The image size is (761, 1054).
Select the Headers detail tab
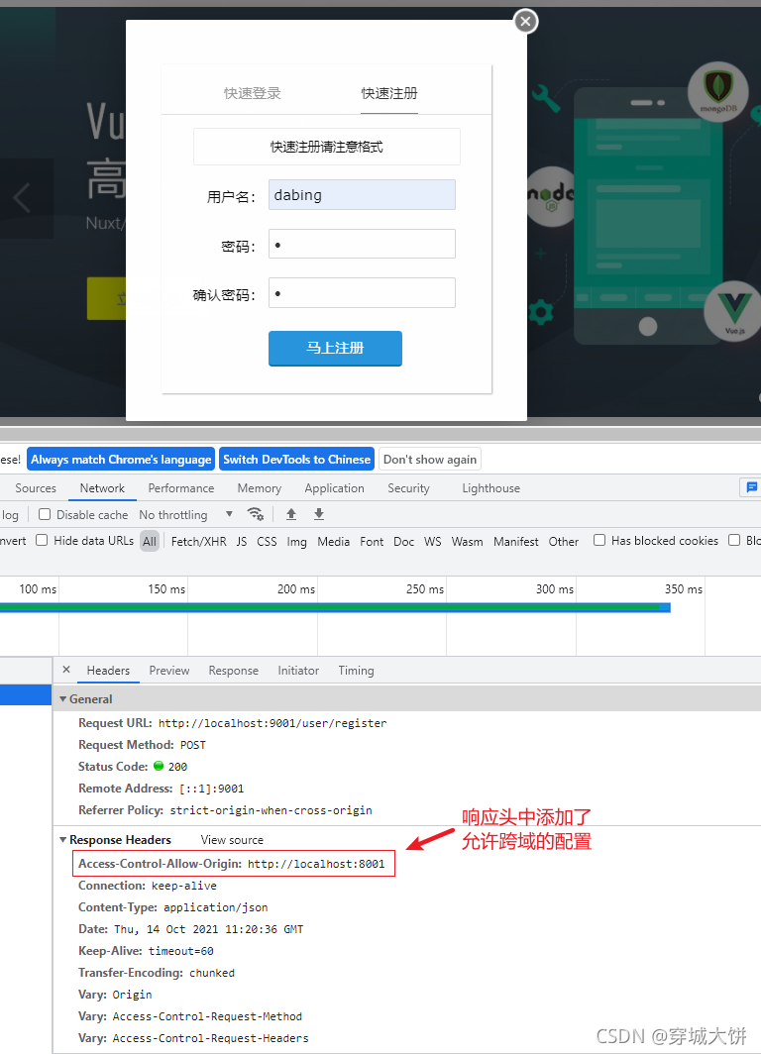(108, 671)
